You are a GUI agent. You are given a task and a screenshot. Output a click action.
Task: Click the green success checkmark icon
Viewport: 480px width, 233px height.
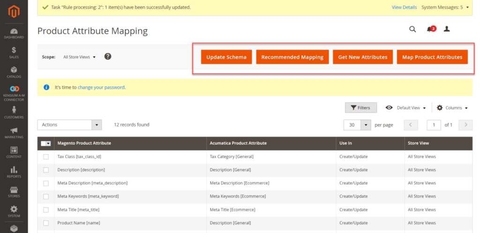coord(45,7)
